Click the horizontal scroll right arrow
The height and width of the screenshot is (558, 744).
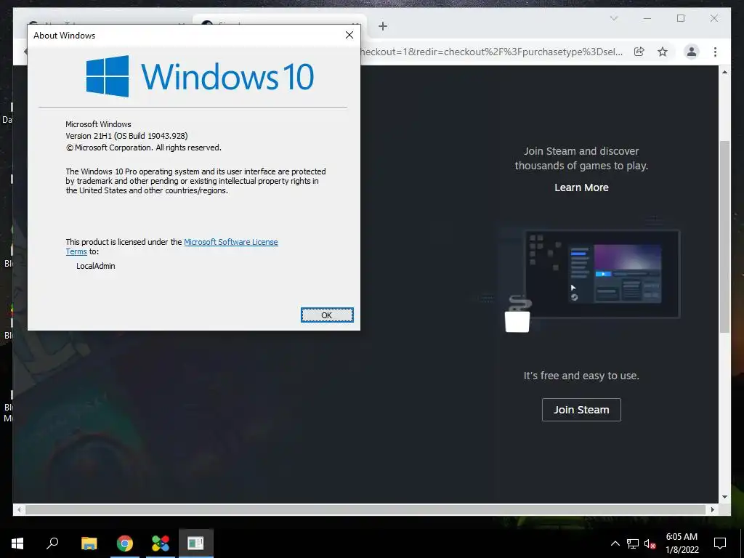pos(712,509)
